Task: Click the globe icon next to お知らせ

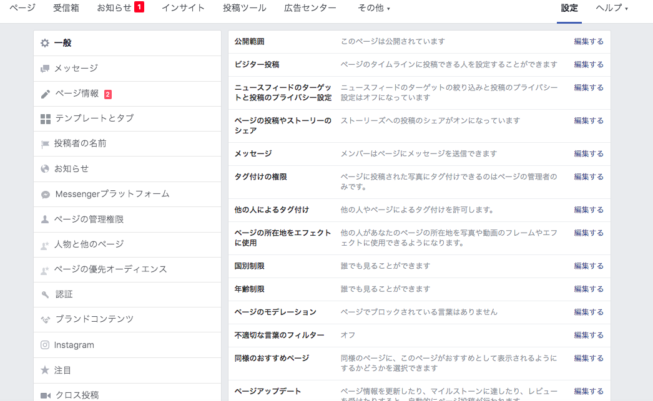Action: [44, 169]
